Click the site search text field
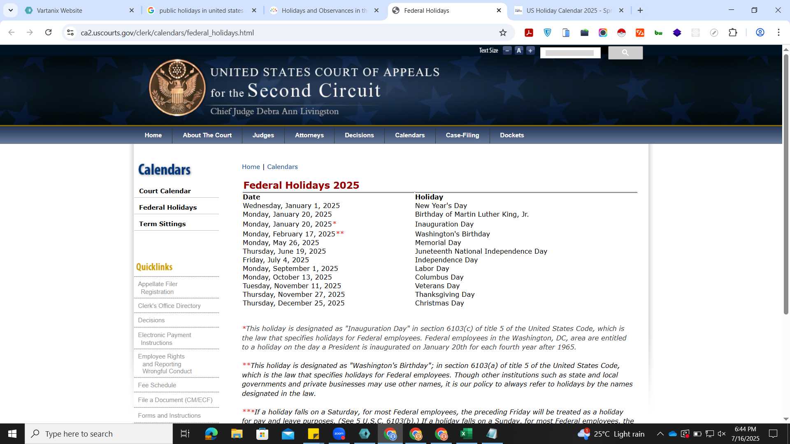Image resolution: width=790 pixels, height=444 pixels. (x=570, y=53)
